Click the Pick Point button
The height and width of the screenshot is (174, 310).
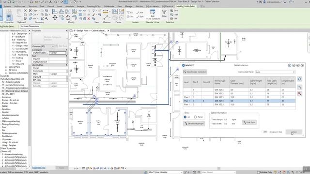pos(249,122)
